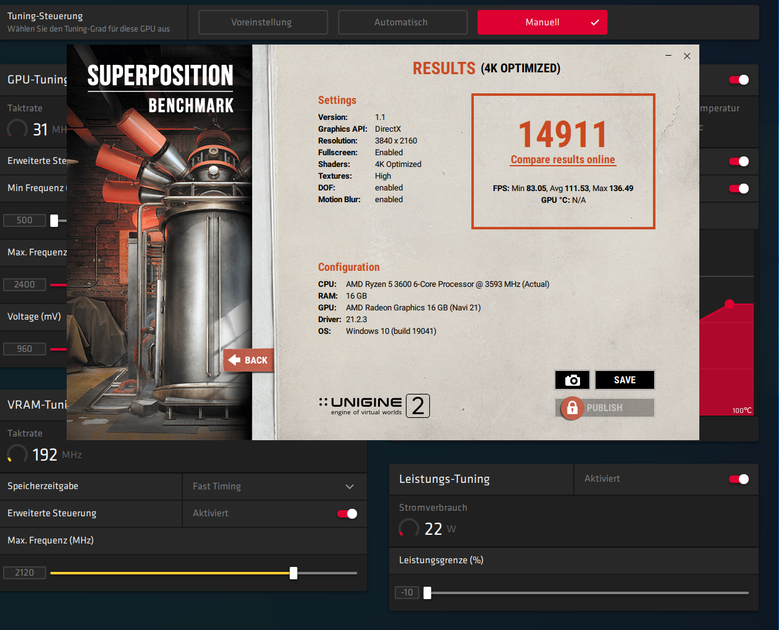Minimize the Superposition results window
Viewport: 779px width, 630px height.
pos(668,56)
